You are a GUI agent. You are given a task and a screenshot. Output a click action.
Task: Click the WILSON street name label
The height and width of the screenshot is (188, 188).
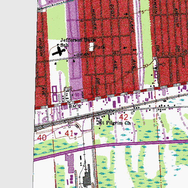tap(41, 47)
